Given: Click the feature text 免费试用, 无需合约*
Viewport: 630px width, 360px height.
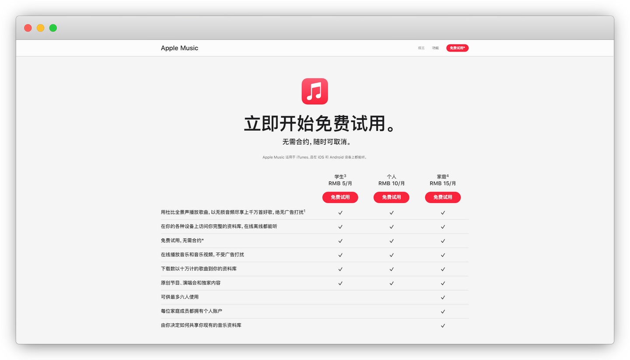Looking at the screenshot, I should 182,241.
